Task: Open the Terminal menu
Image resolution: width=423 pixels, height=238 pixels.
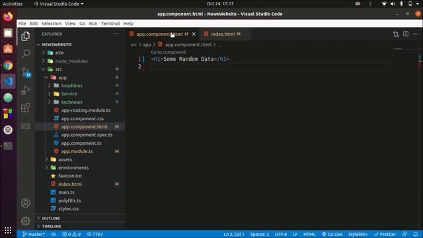Action: tap(110, 24)
